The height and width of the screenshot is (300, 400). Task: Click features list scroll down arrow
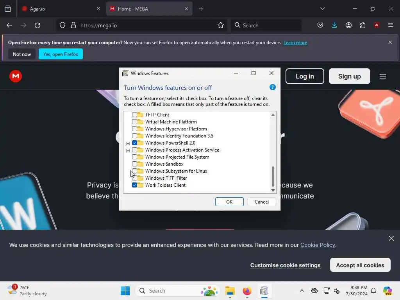273,190
